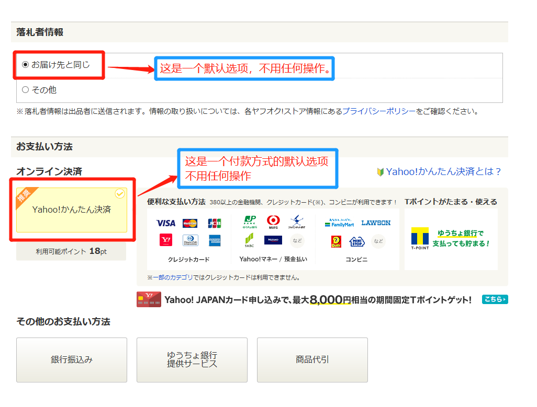
Task: Select the その他 radio button
Action: click(x=25, y=90)
